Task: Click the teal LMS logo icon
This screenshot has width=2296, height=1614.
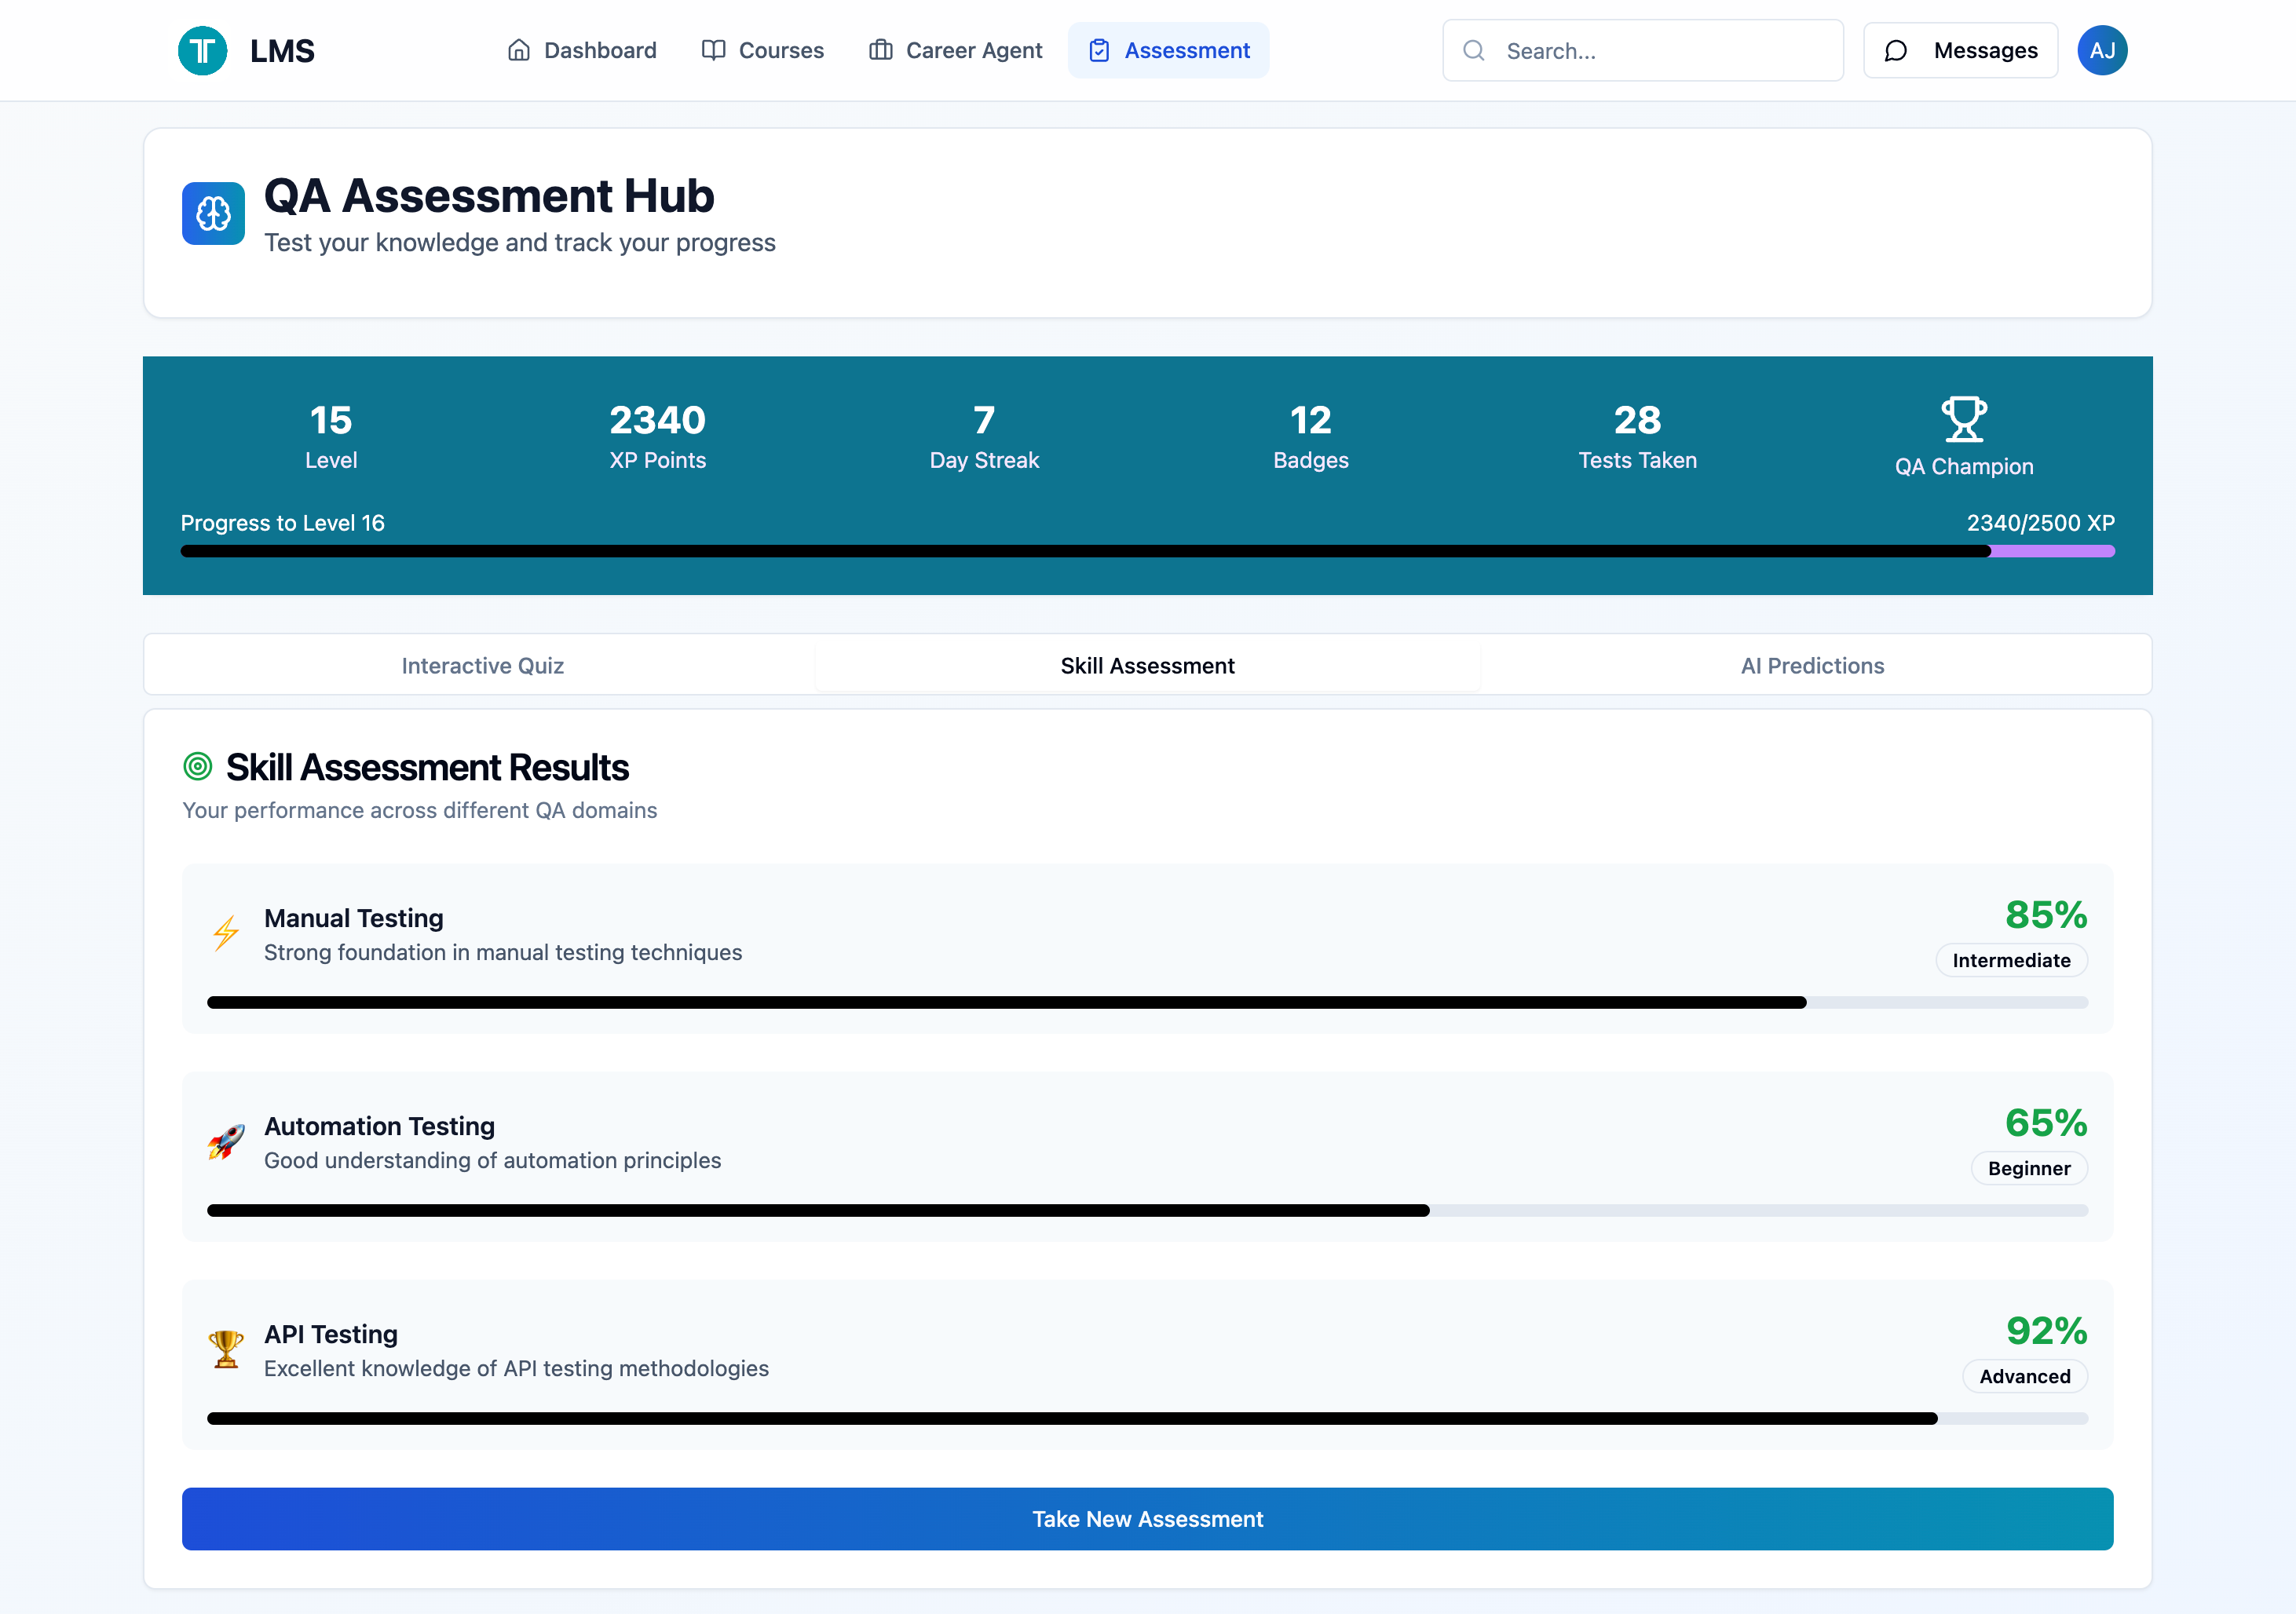Action: [x=202, y=50]
